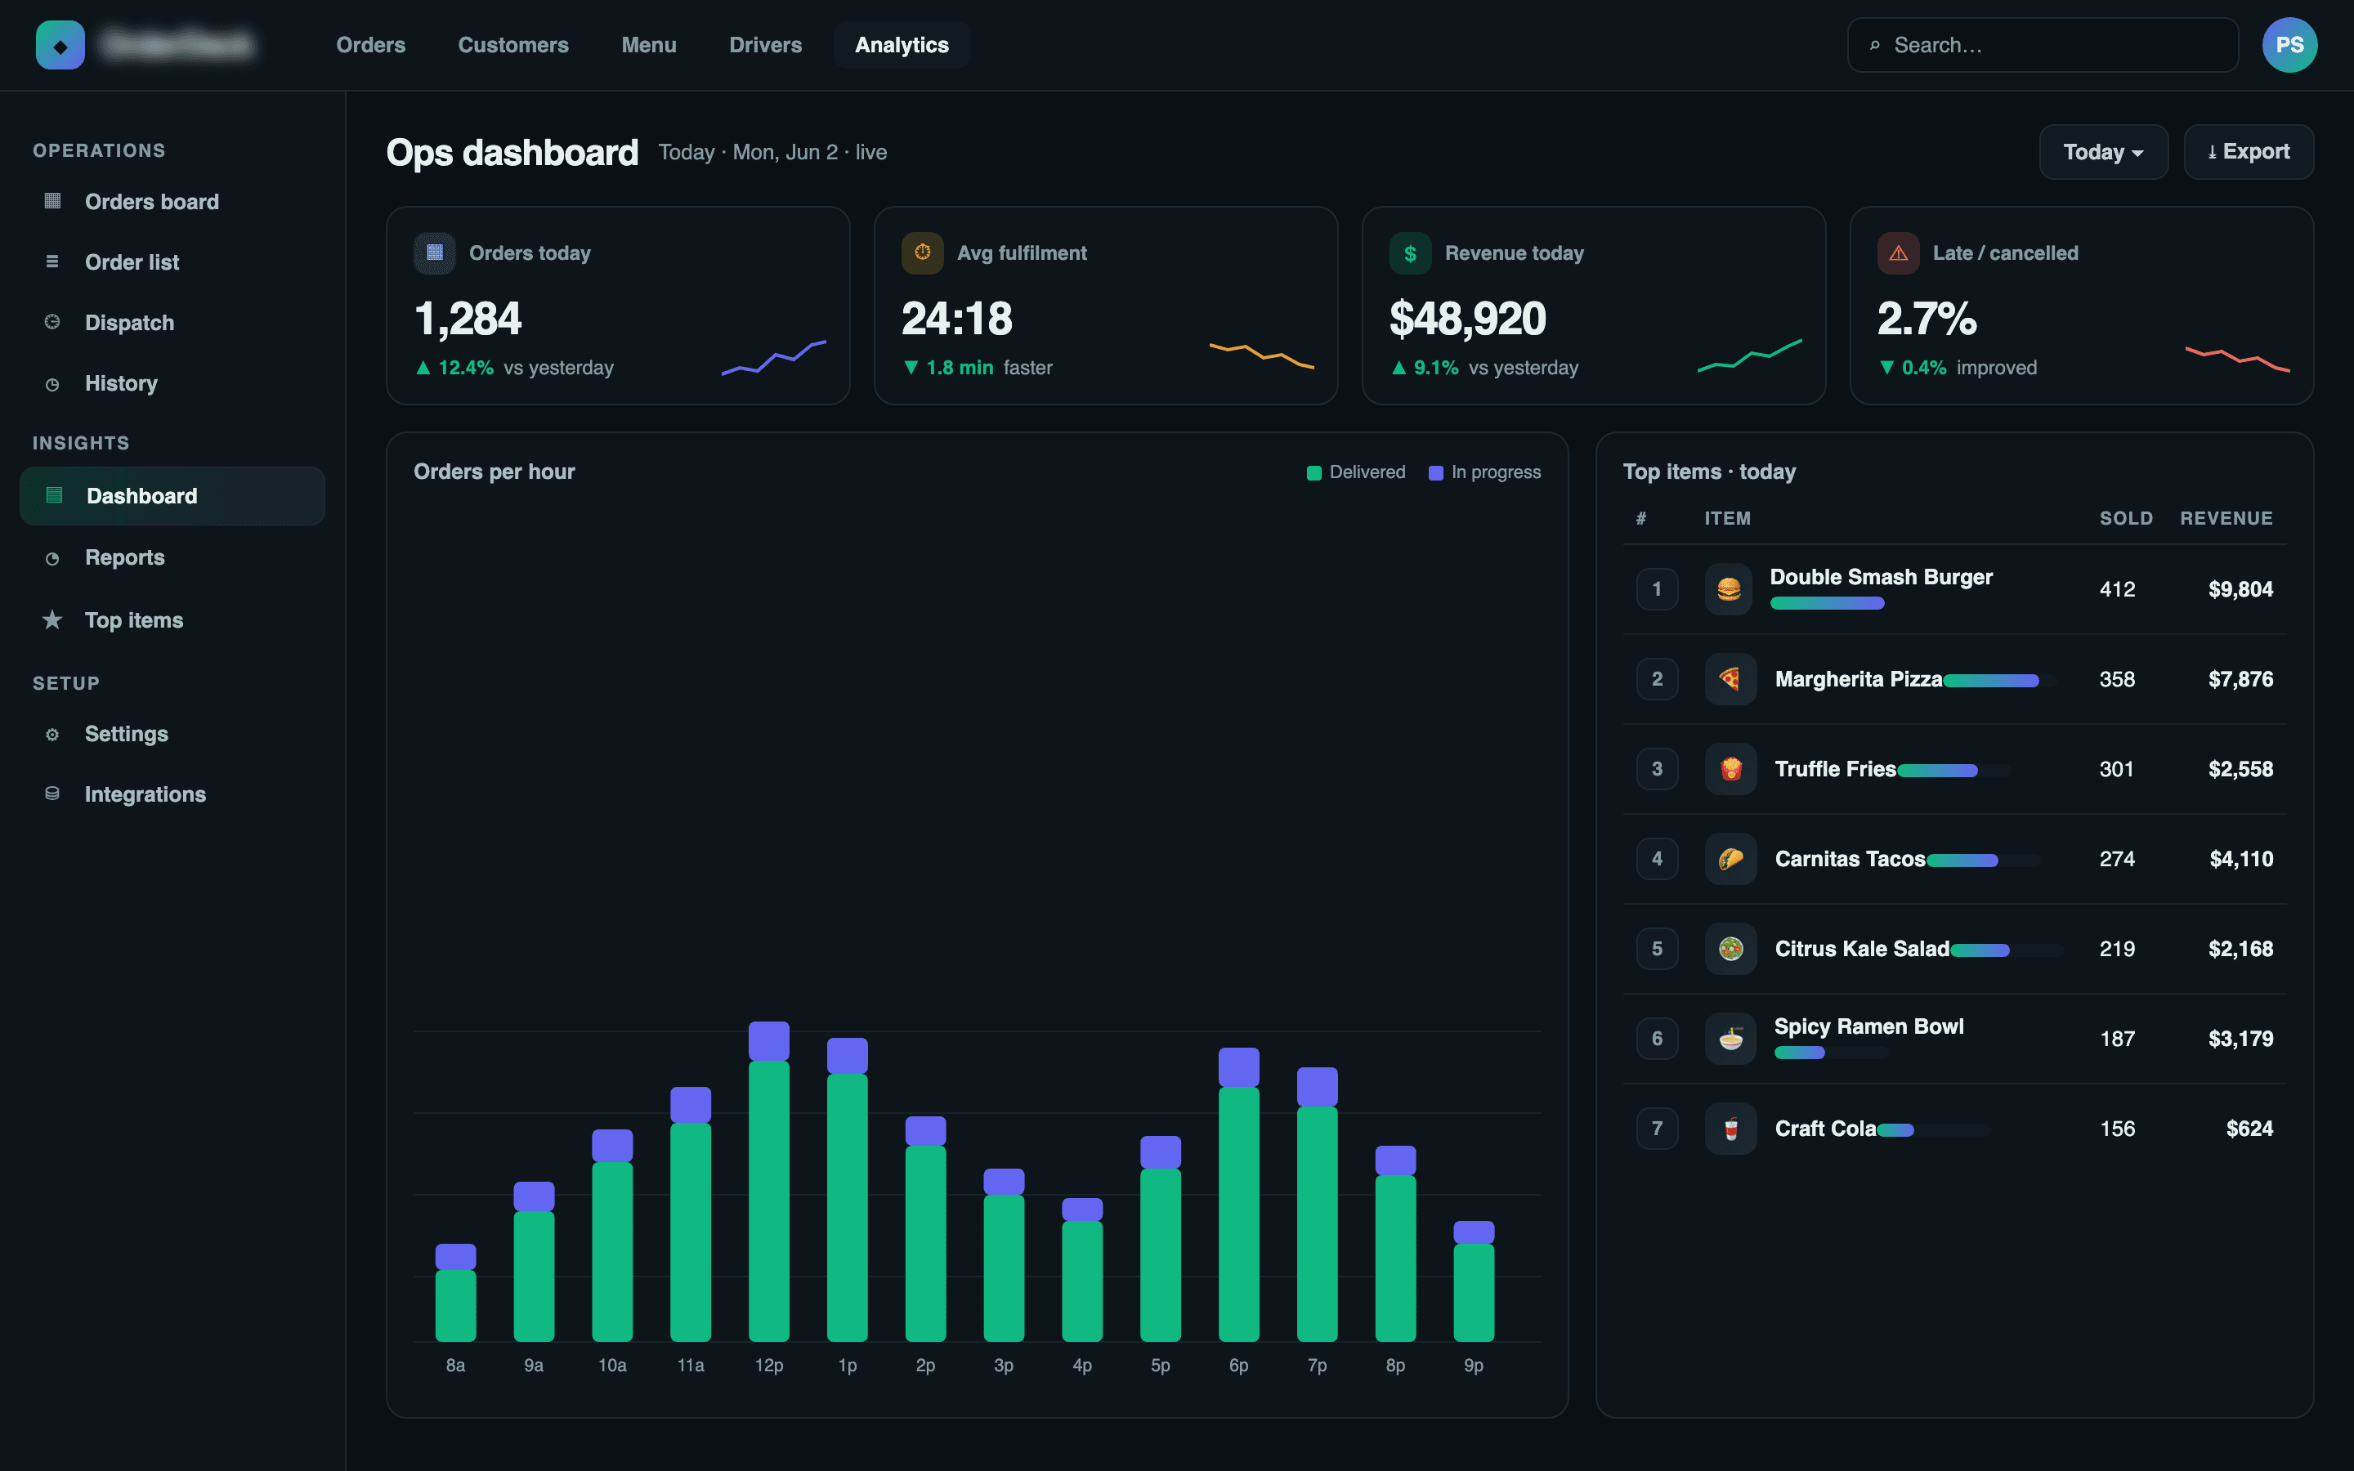2354x1471 pixels.
Task: Switch to the Customers tab
Action: pos(512,45)
